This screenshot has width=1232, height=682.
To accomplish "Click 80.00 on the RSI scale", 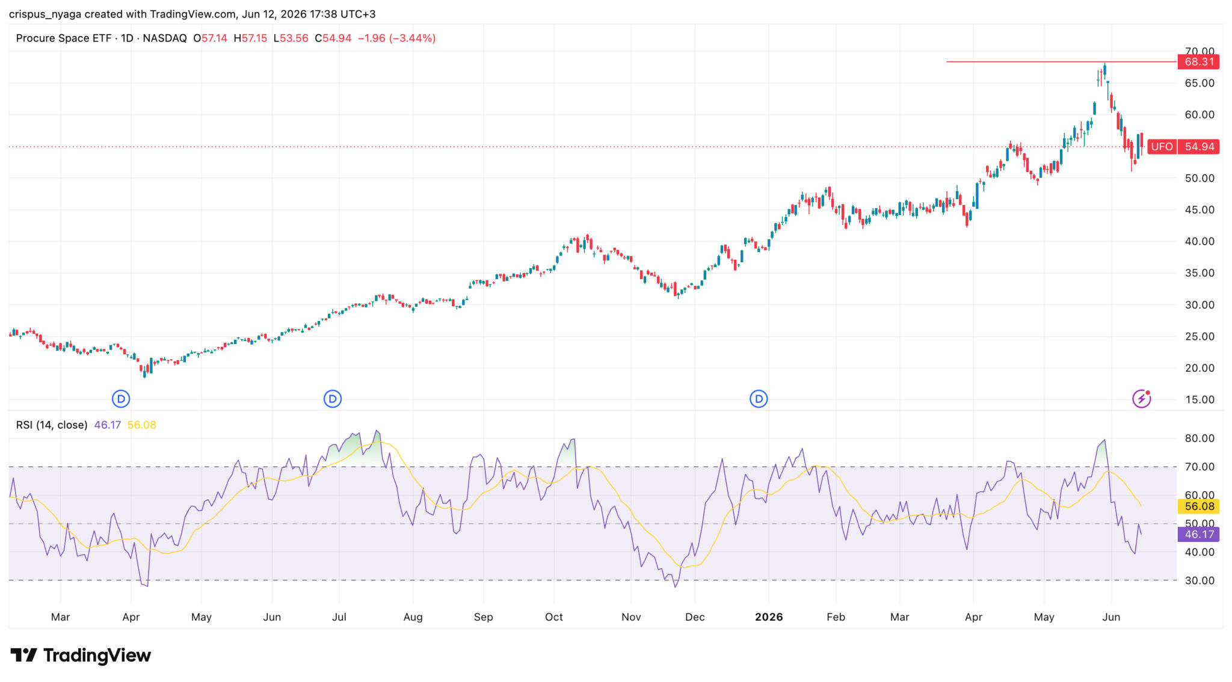I will click(x=1200, y=438).
